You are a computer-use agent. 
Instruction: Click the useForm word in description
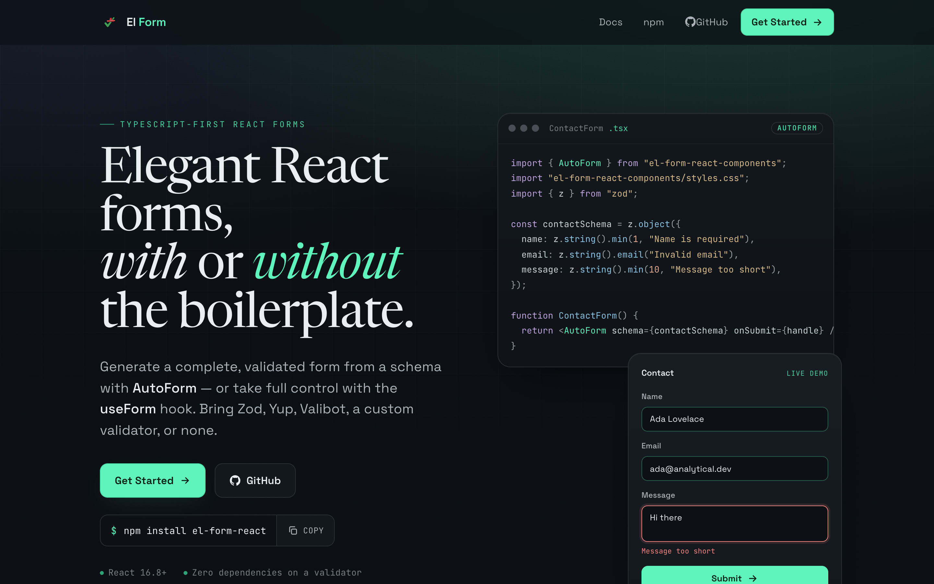128,409
